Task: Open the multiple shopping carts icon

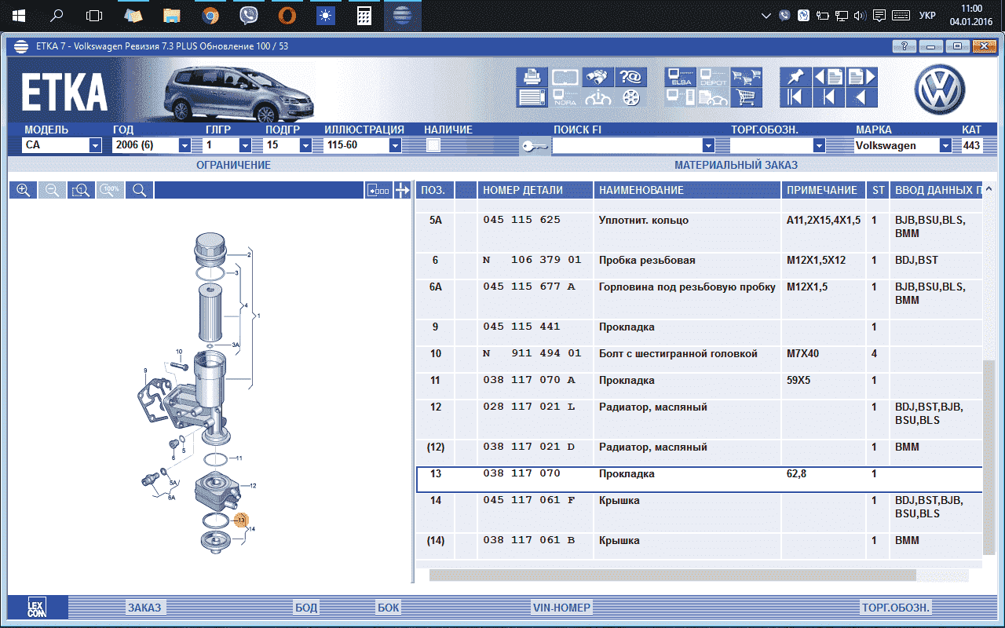Action: pyautogui.click(x=747, y=77)
